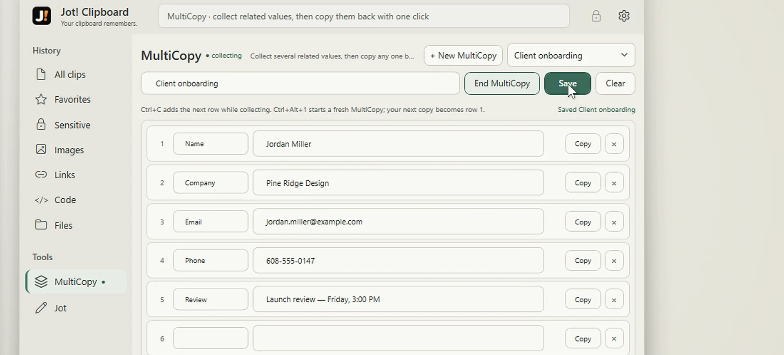784x355 pixels.
Task: Click the lock icon in header
Action: tap(596, 16)
